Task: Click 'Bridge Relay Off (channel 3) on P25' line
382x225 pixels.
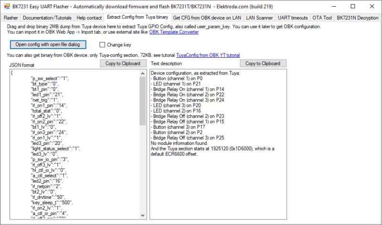Action: point(188,138)
